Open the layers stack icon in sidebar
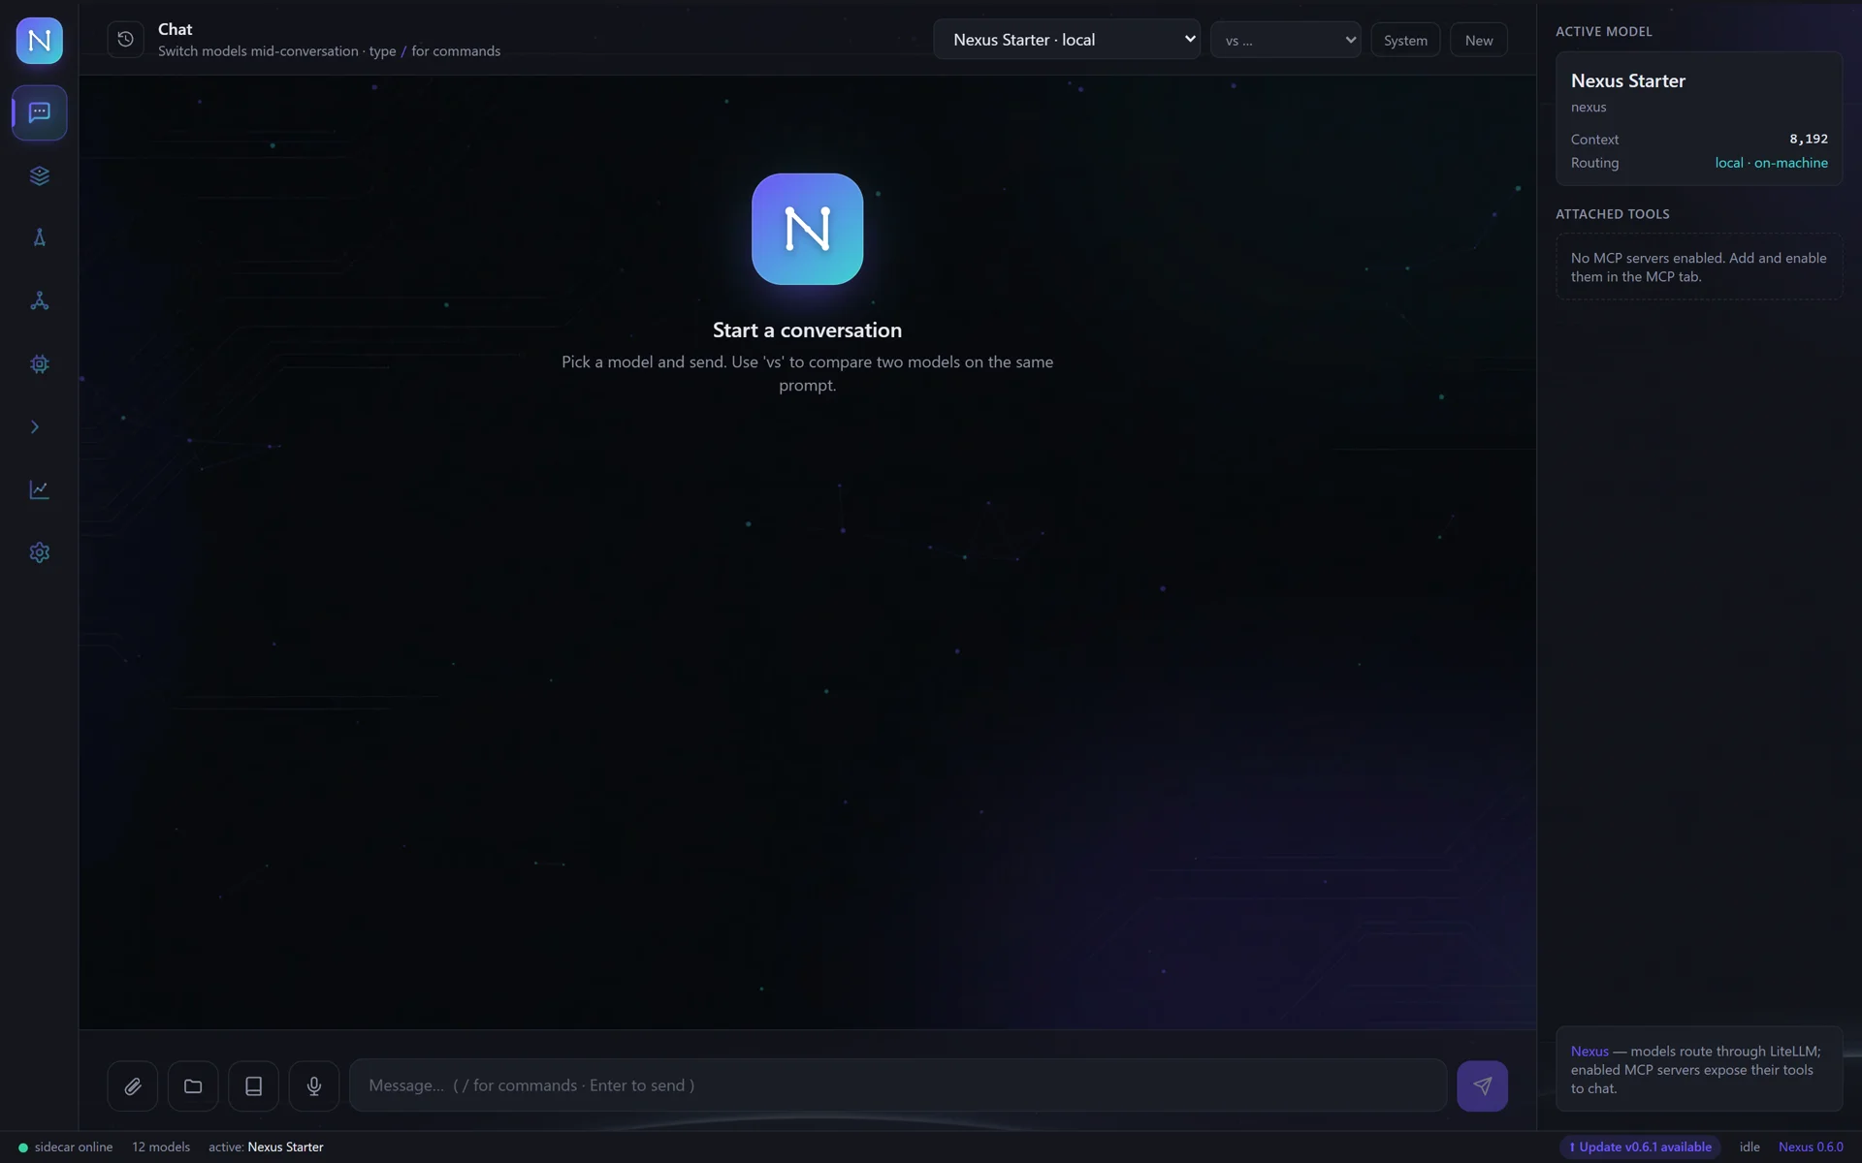The image size is (1862, 1163). coord(40,175)
